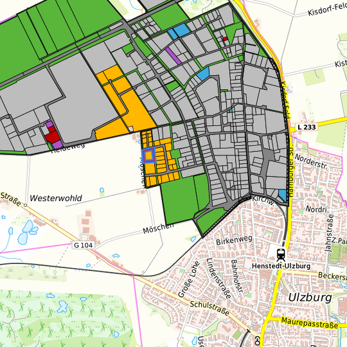The height and width of the screenshot is (347, 347).
Task: Click the Schulstraße street label
Action: [x=209, y=308]
